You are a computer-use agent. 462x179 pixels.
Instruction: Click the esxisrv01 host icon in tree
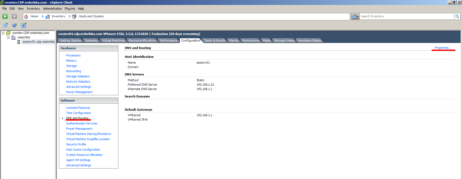click(x=19, y=42)
